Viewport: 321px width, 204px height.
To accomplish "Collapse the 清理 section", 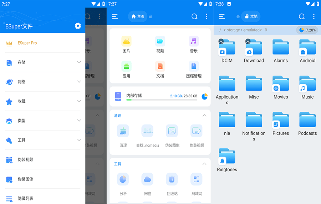I will [x=204, y=116].
